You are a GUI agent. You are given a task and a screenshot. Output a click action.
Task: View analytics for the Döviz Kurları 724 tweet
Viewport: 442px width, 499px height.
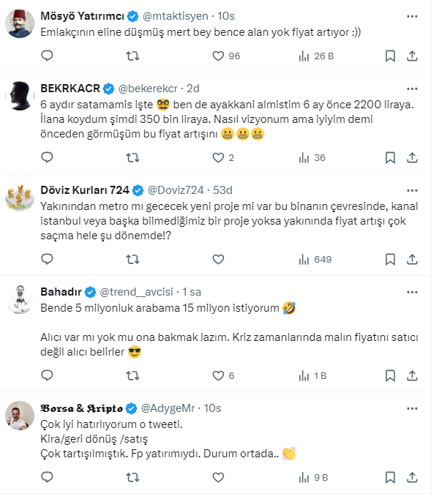click(x=304, y=258)
